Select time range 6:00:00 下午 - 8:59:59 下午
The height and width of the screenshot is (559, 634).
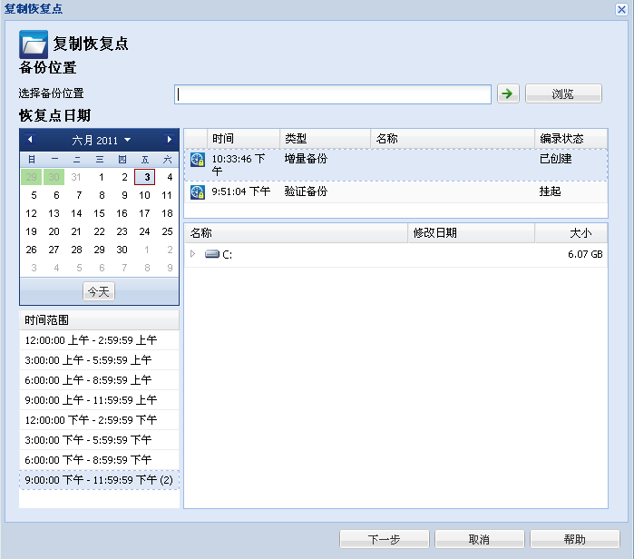click(x=99, y=459)
